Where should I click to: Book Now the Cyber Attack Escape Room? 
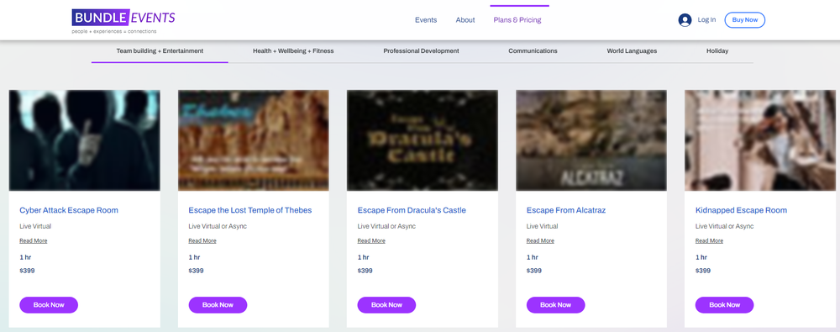tap(49, 304)
